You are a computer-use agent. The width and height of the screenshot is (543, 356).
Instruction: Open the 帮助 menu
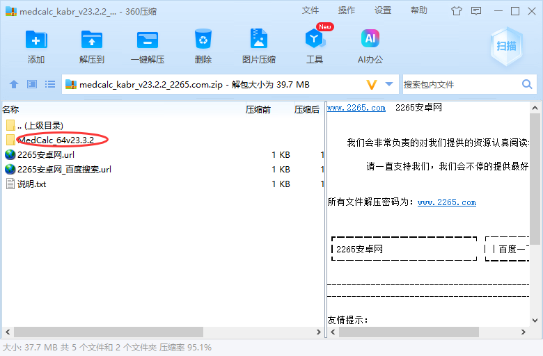coord(418,10)
